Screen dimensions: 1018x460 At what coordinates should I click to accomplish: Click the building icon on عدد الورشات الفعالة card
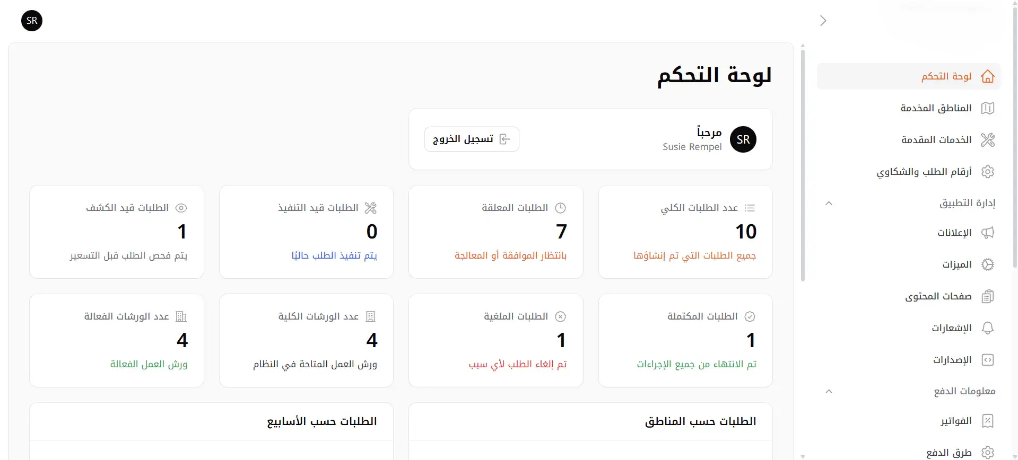(x=181, y=316)
